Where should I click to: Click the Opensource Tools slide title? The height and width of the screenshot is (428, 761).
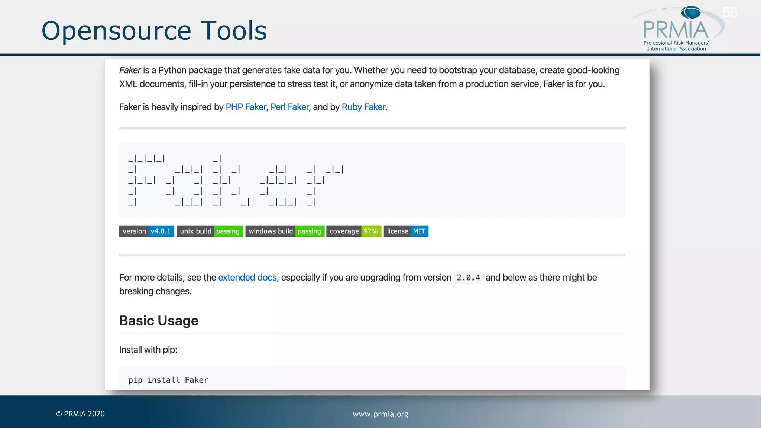pos(154,30)
